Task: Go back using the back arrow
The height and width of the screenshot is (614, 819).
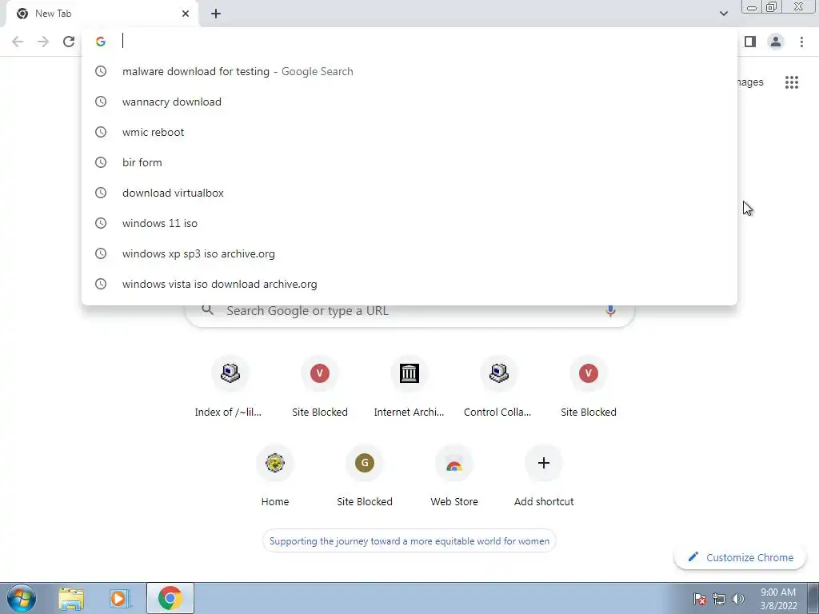Action: pyautogui.click(x=18, y=42)
